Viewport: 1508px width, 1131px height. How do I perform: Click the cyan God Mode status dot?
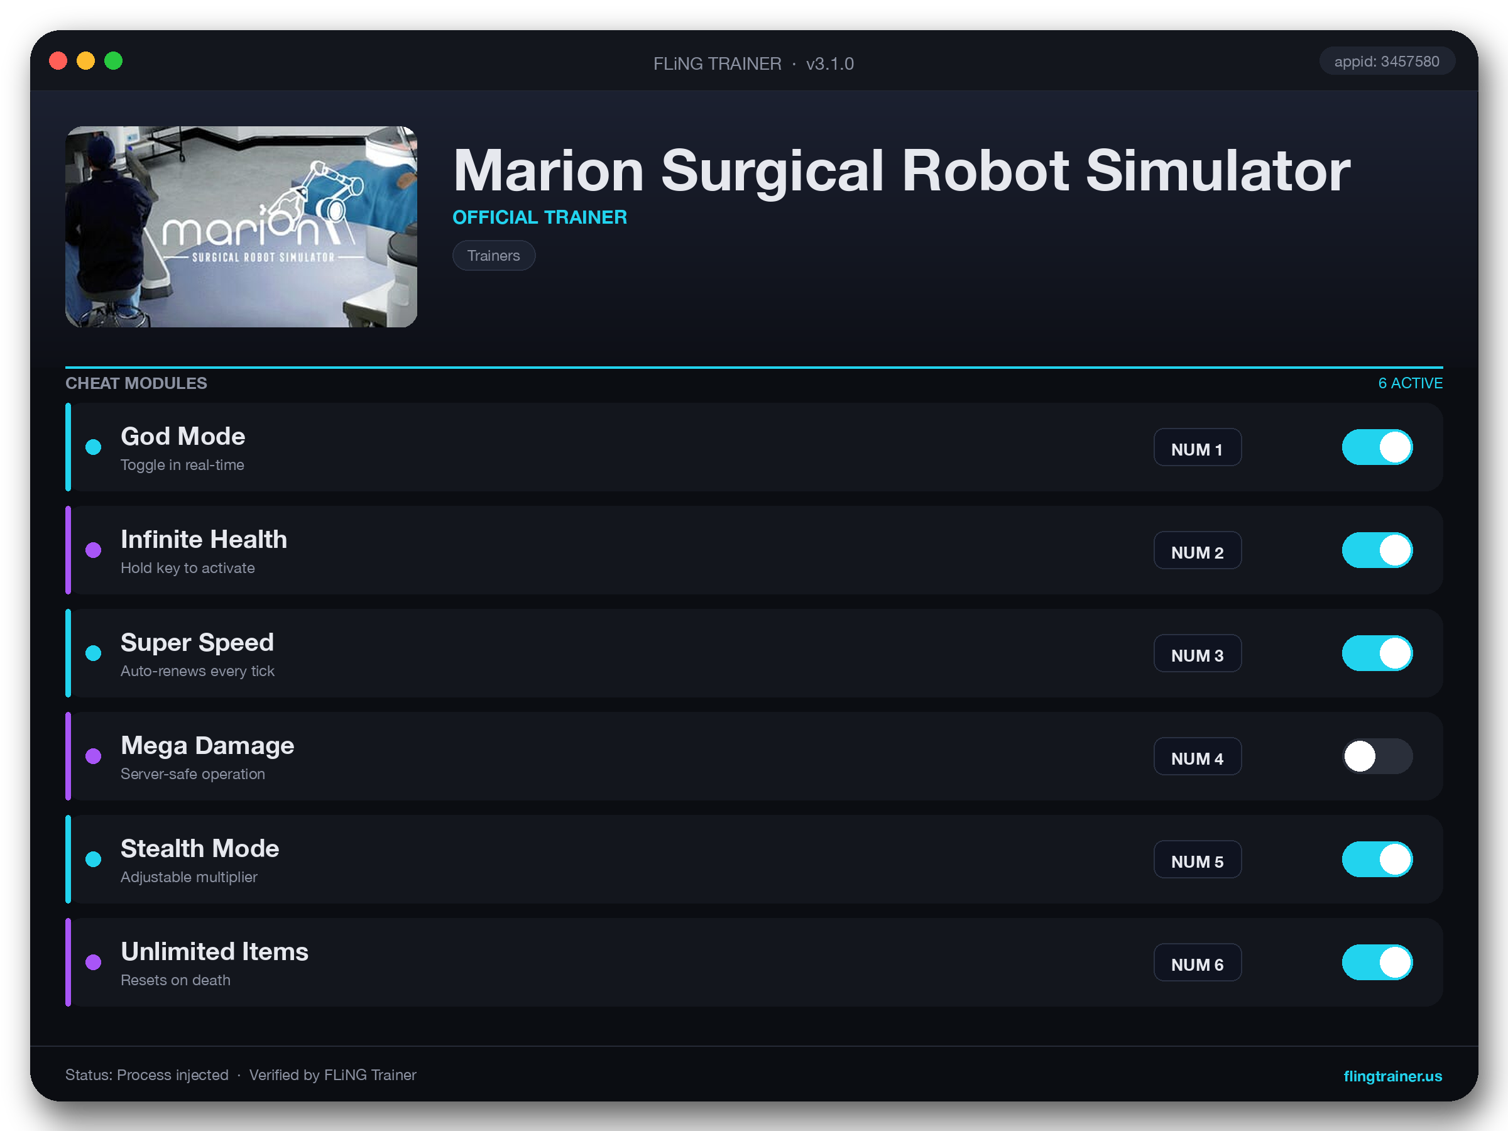click(94, 447)
